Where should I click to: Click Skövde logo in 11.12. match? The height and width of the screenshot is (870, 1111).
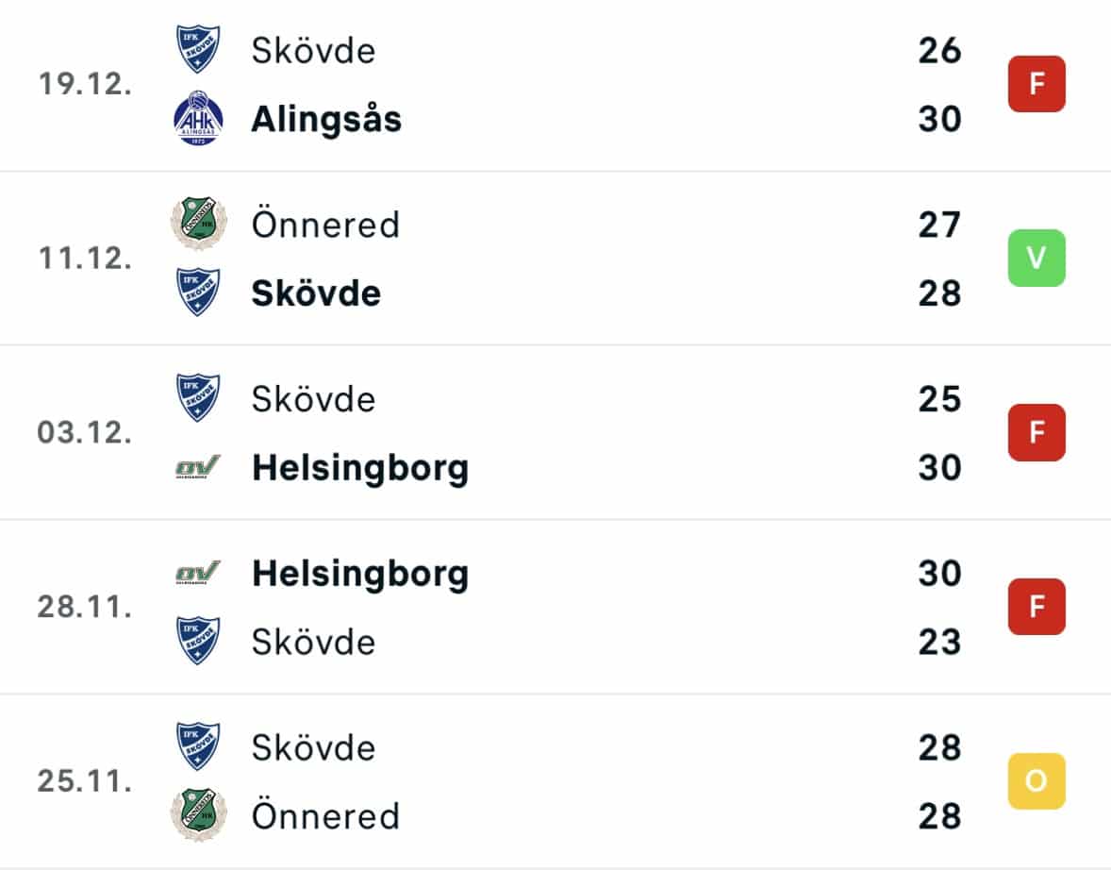click(198, 292)
